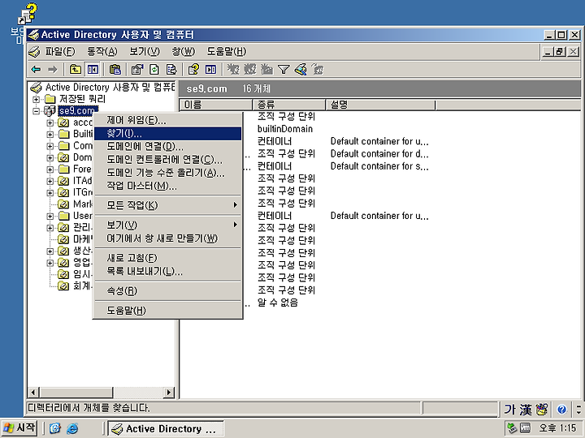Open the 동작(A) menu
585x438 pixels.
[102, 51]
